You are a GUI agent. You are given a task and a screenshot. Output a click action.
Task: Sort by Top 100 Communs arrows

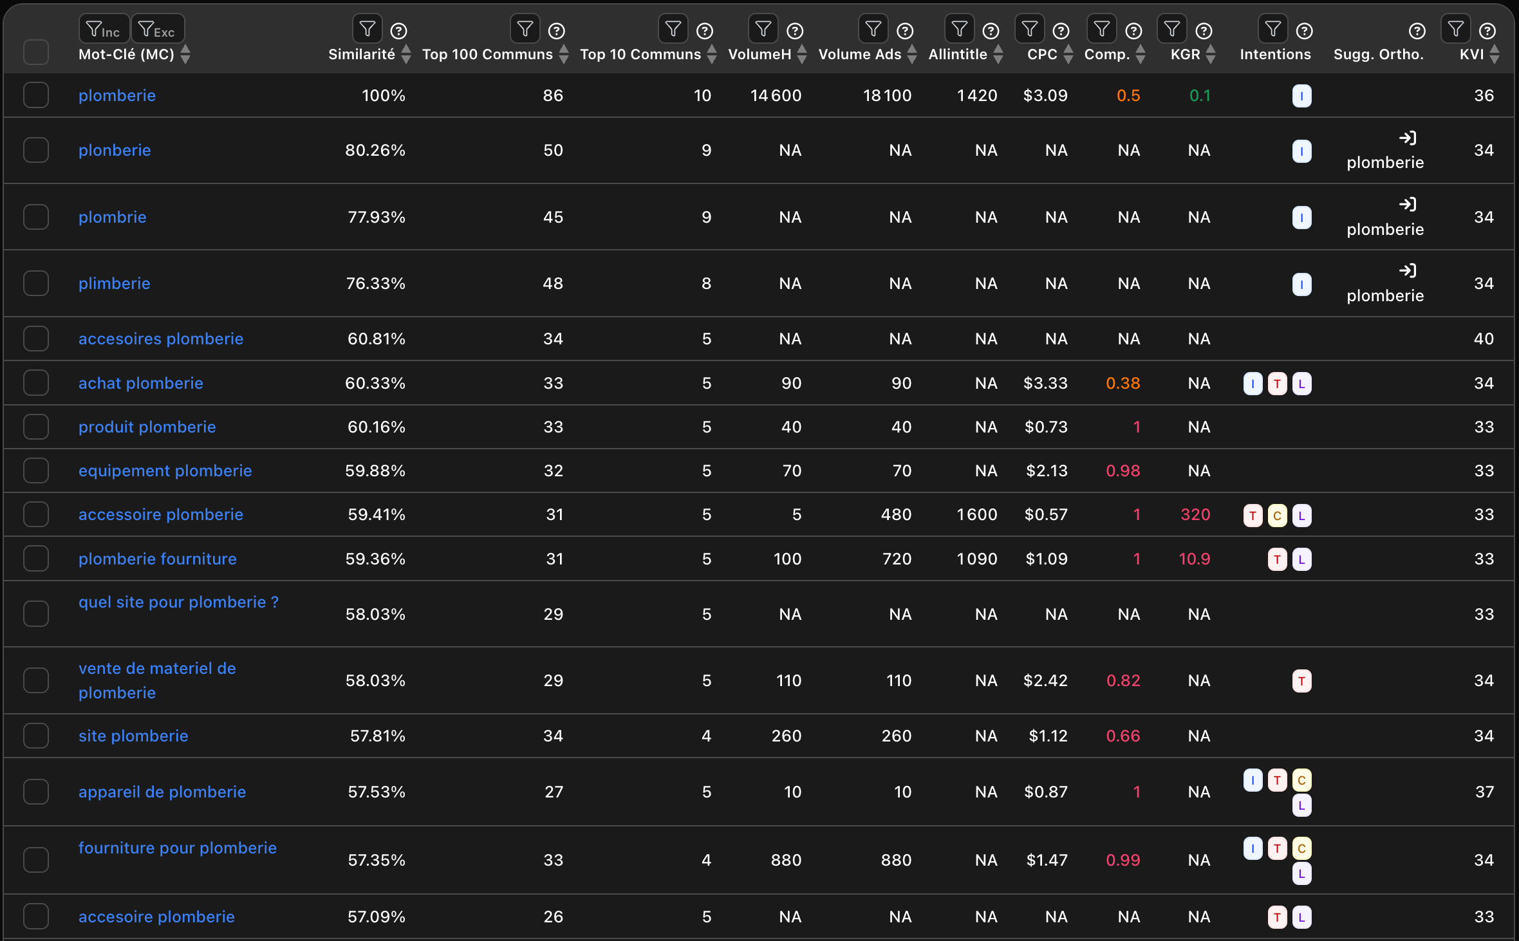coord(564,54)
